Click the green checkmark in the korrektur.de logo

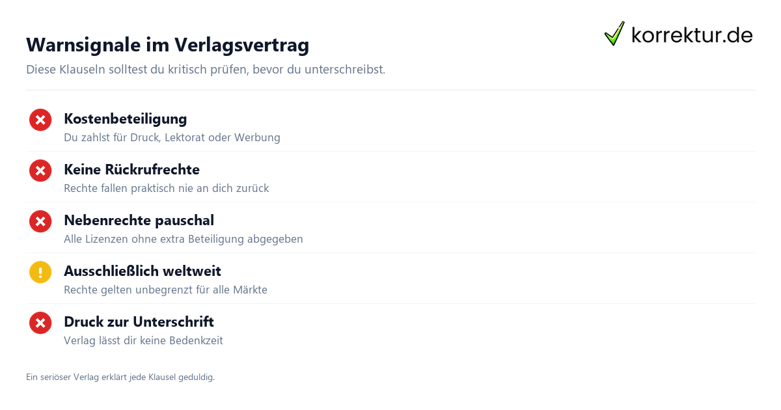click(x=614, y=34)
